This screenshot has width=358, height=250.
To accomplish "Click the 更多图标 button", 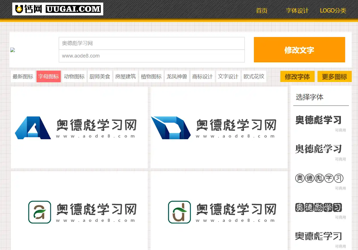I will 334,77.
